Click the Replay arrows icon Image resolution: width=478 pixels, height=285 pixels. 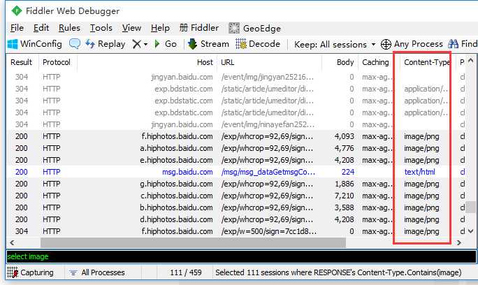(90, 44)
